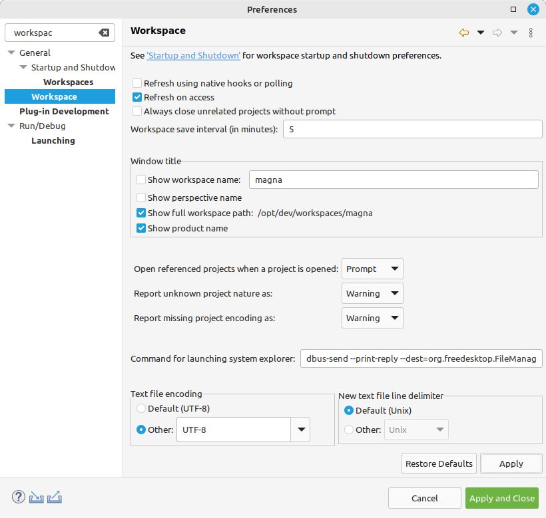Viewport: 546px width, 518px height.
Task: Collapse the General tree node
Action: 11,53
